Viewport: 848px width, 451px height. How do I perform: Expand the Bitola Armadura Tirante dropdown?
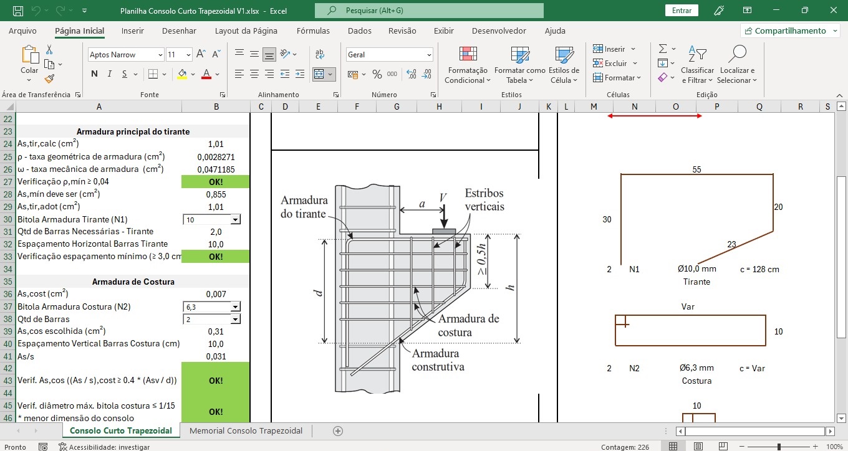235,220
